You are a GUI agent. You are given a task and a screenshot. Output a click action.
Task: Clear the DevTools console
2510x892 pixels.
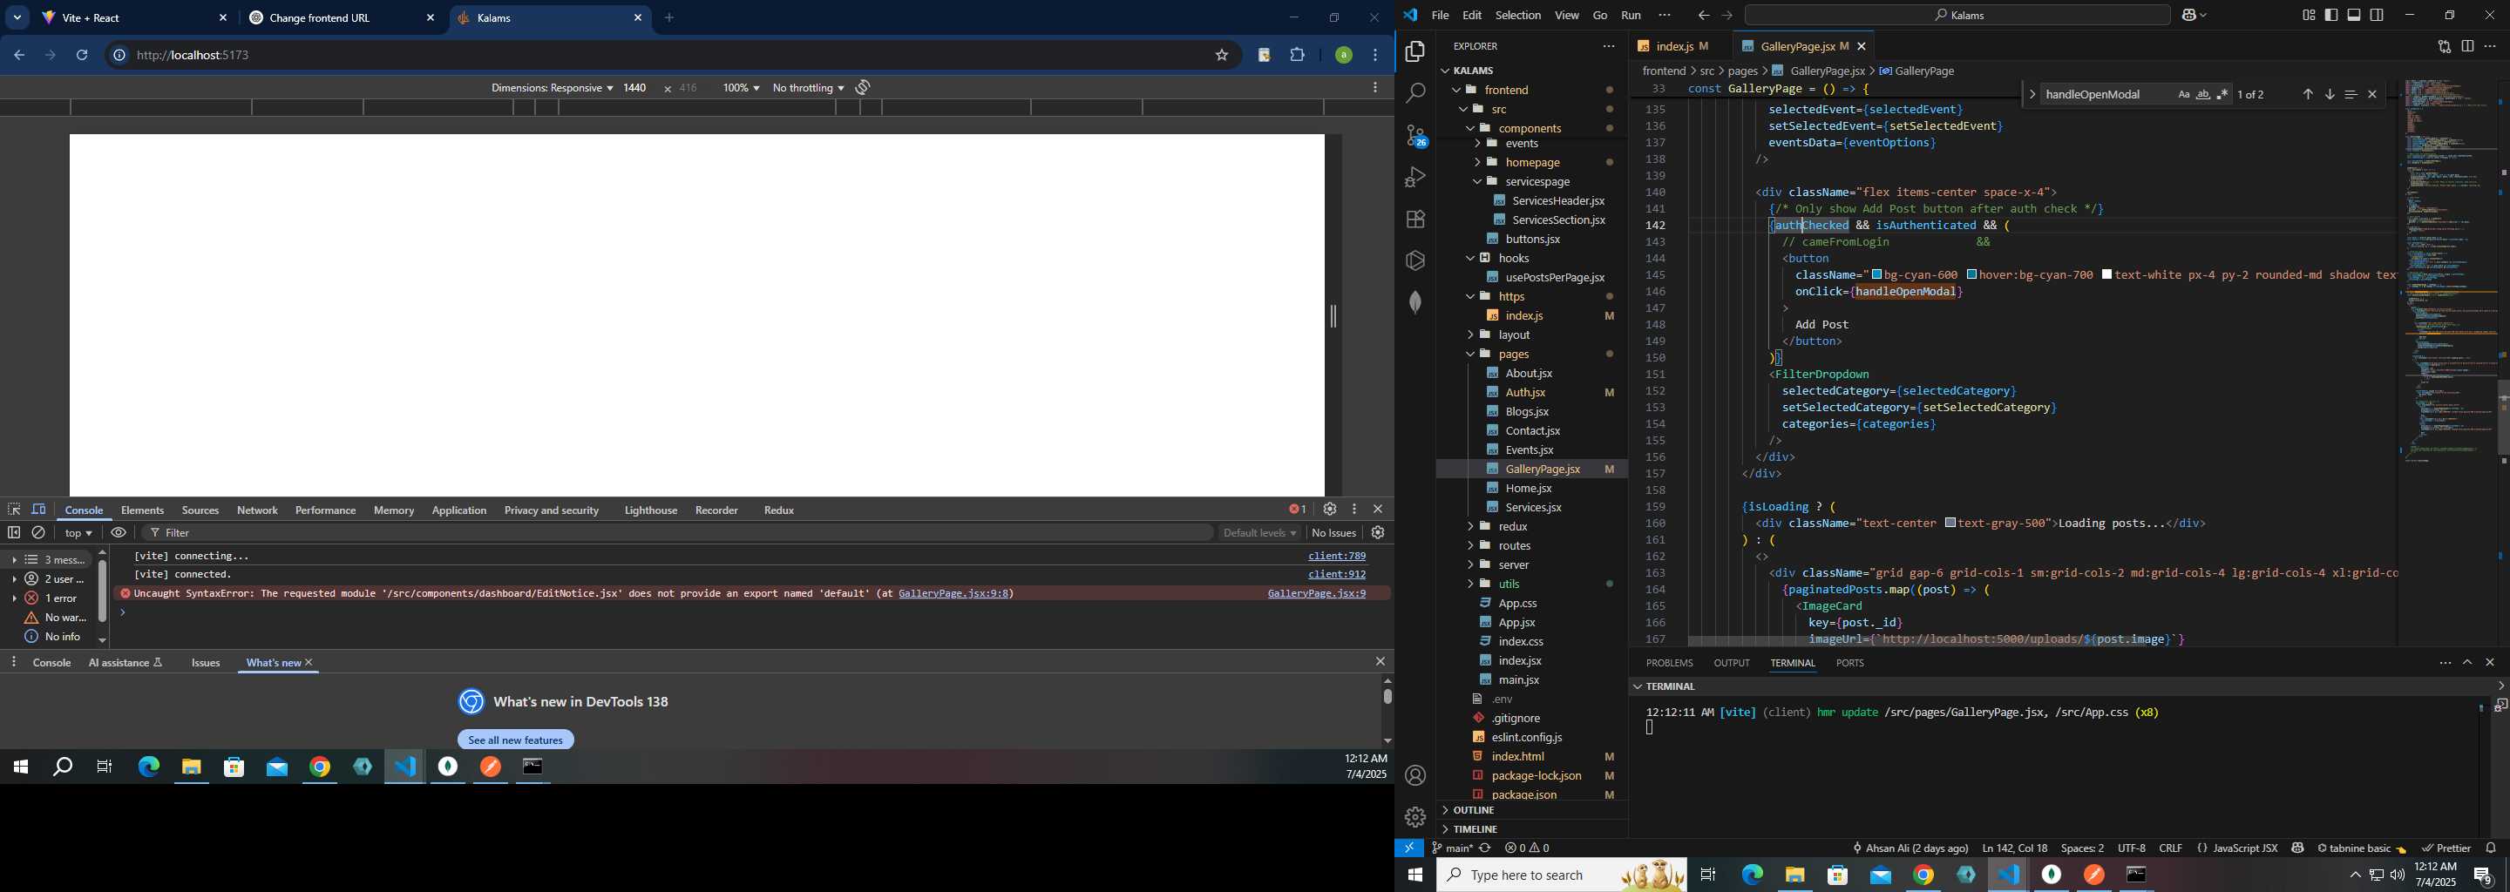[x=39, y=534]
